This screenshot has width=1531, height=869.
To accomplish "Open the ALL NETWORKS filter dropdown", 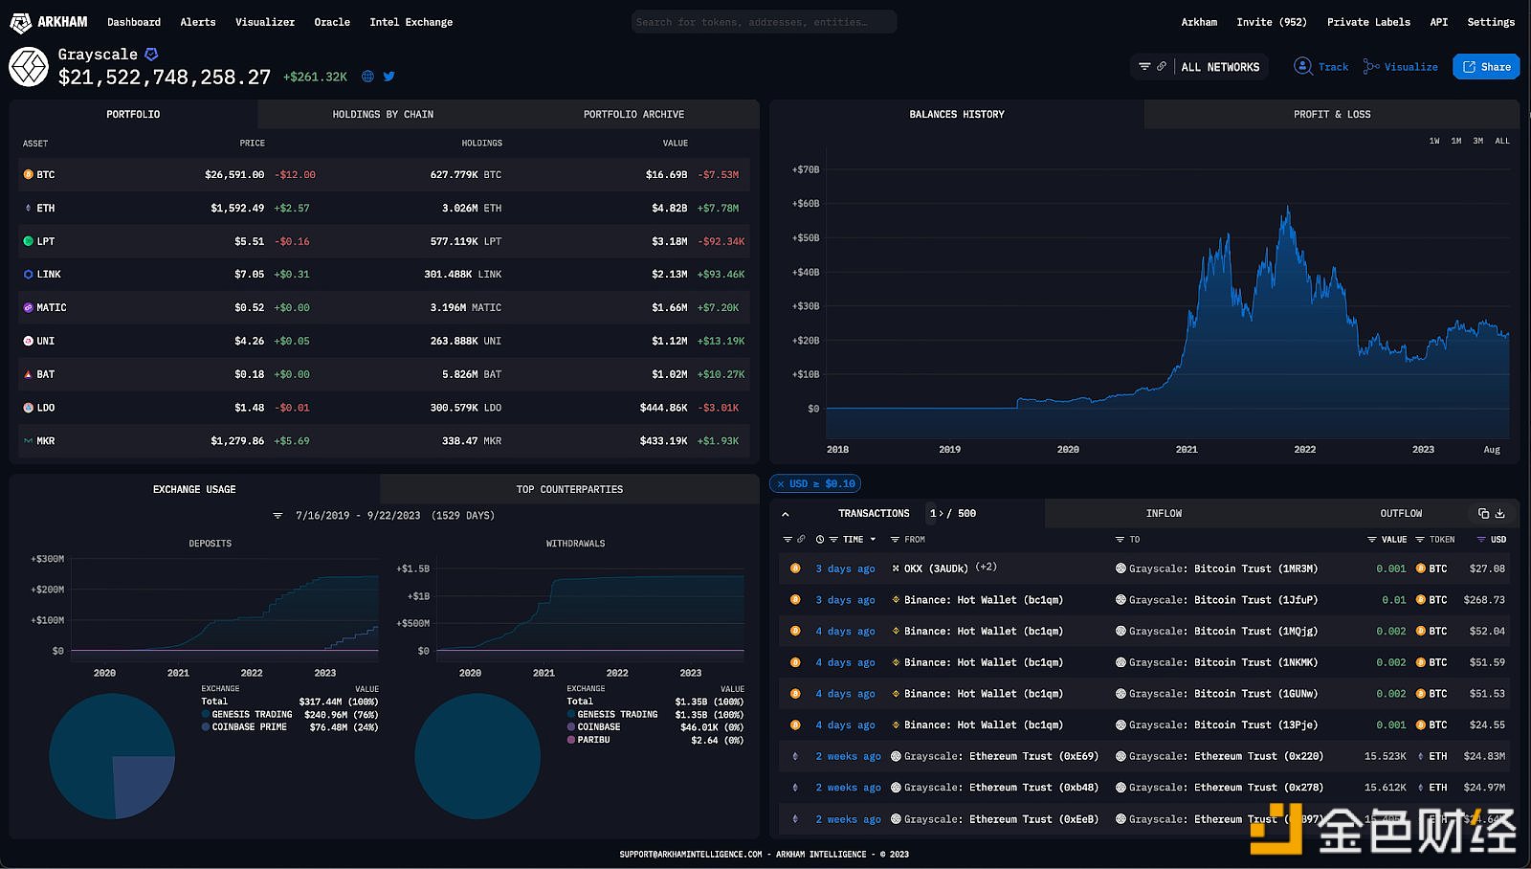I will click(1220, 67).
